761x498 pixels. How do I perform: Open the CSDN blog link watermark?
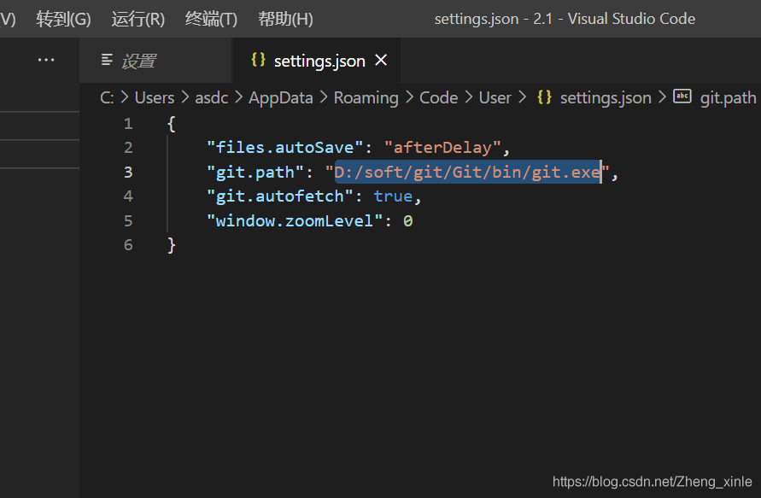point(652,481)
